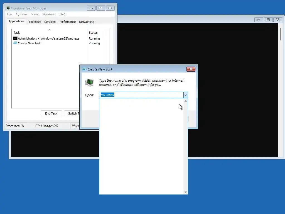The height and width of the screenshot is (214, 285).
Task: Click the Create New Task row icon
Action: (15, 43)
